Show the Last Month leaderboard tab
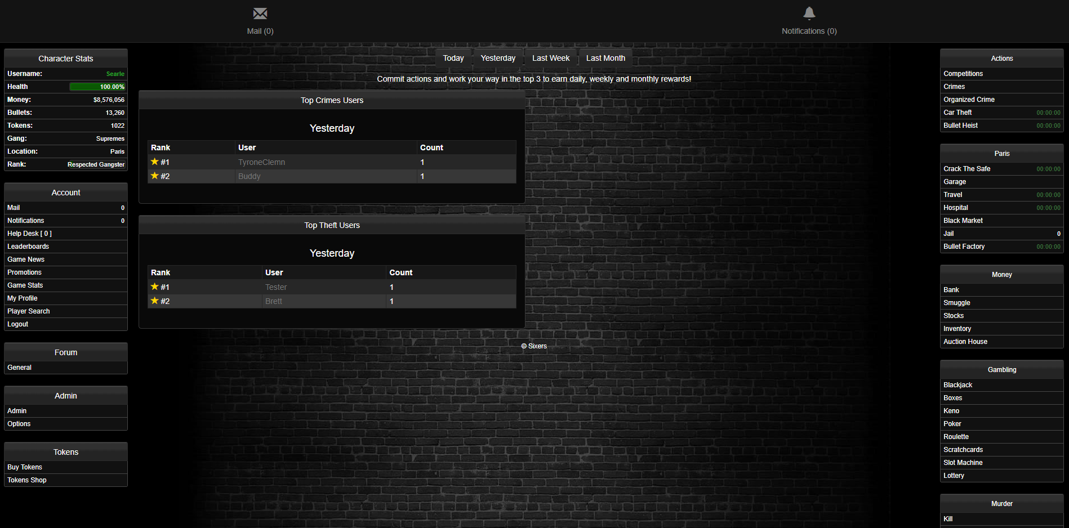The width and height of the screenshot is (1069, 528). coord(605,58)
